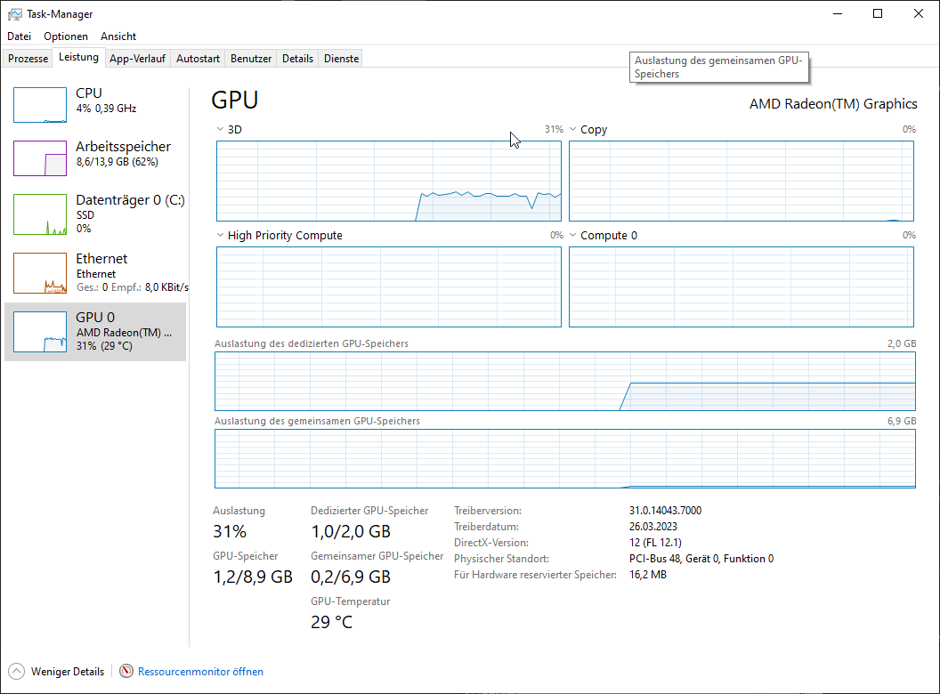Maximize the Task-Manager window
Viewport: 940px width, 694px height.
pos(878,13)
